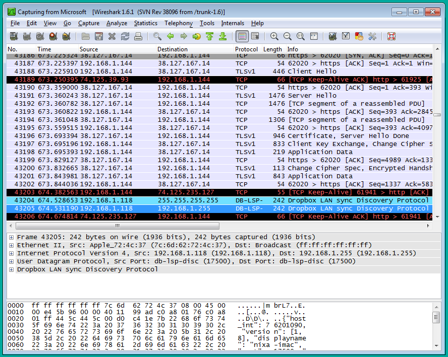448x357 pixels.
Task: Expand Internet Protocol Version 4 details
Action: (x=11, y=253)
